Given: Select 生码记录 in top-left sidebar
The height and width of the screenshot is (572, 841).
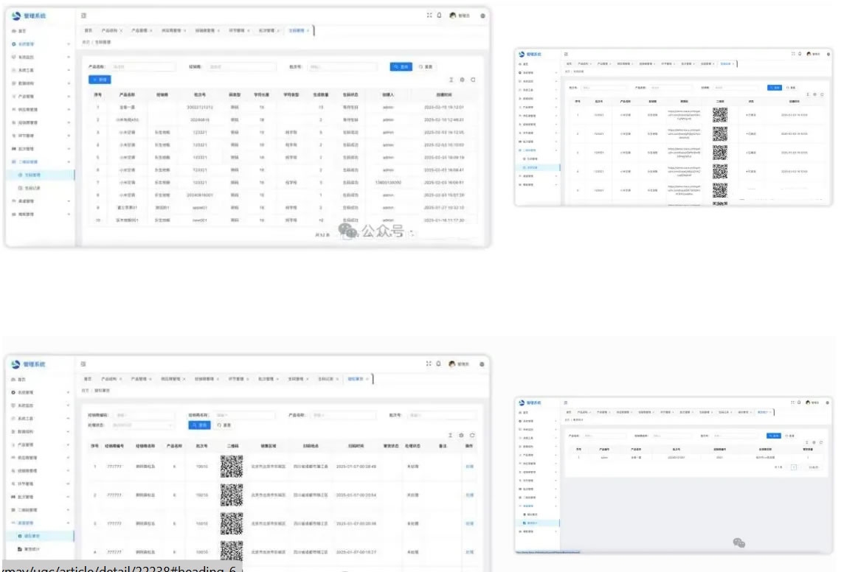Looking at the screenshot, I should [x=34, y=188].
